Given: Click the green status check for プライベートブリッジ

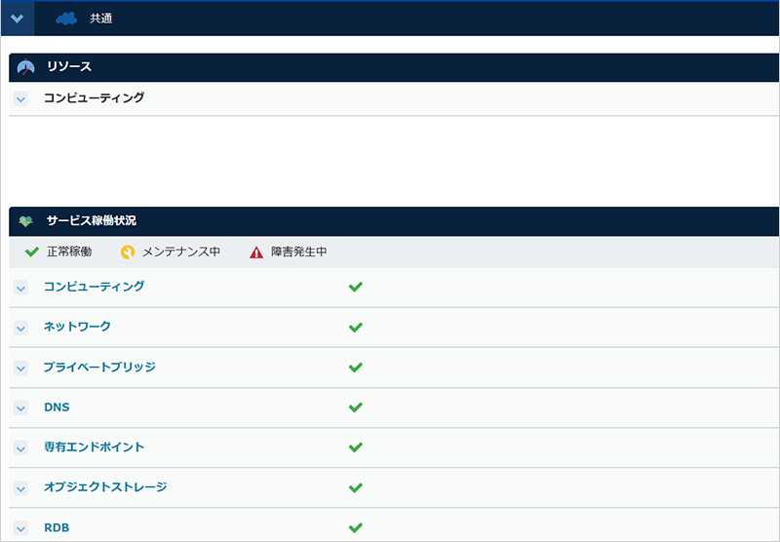Looking at the screenshot, I should coord(356,368).
